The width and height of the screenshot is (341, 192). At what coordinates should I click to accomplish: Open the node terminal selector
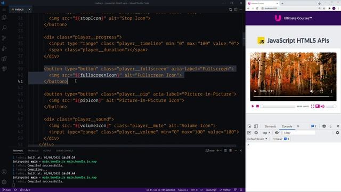210,150
